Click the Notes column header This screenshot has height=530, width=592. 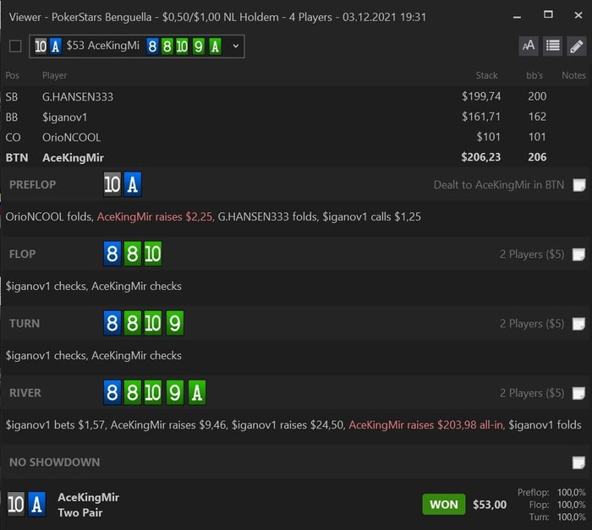click(x=573, y=75)
